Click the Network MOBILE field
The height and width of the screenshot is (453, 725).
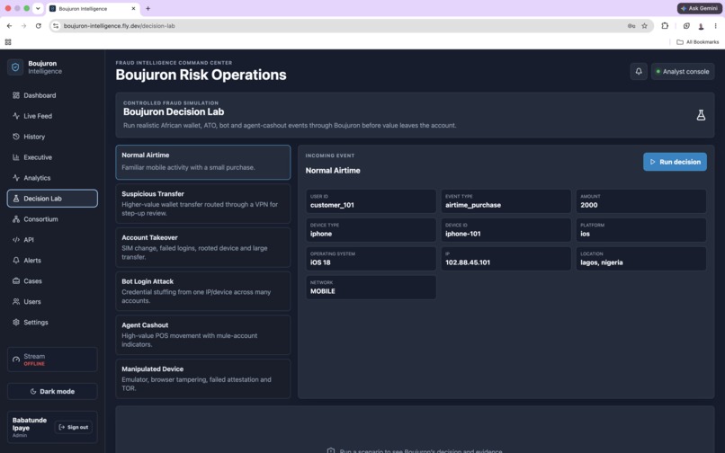371,287
